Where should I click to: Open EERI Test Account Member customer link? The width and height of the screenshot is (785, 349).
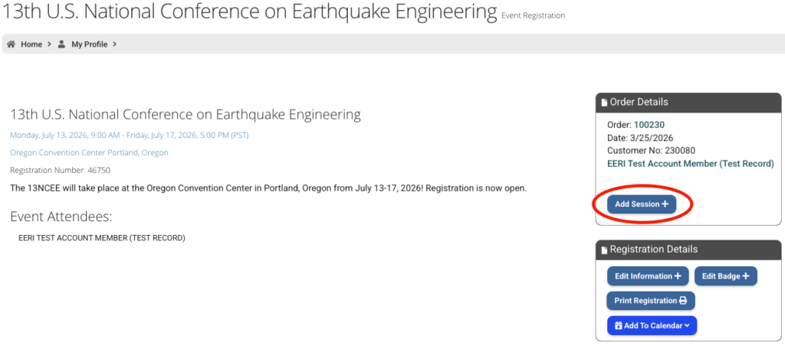tap(690, 164)
